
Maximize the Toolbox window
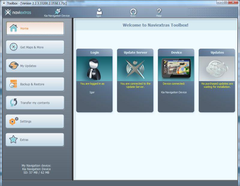225,2
